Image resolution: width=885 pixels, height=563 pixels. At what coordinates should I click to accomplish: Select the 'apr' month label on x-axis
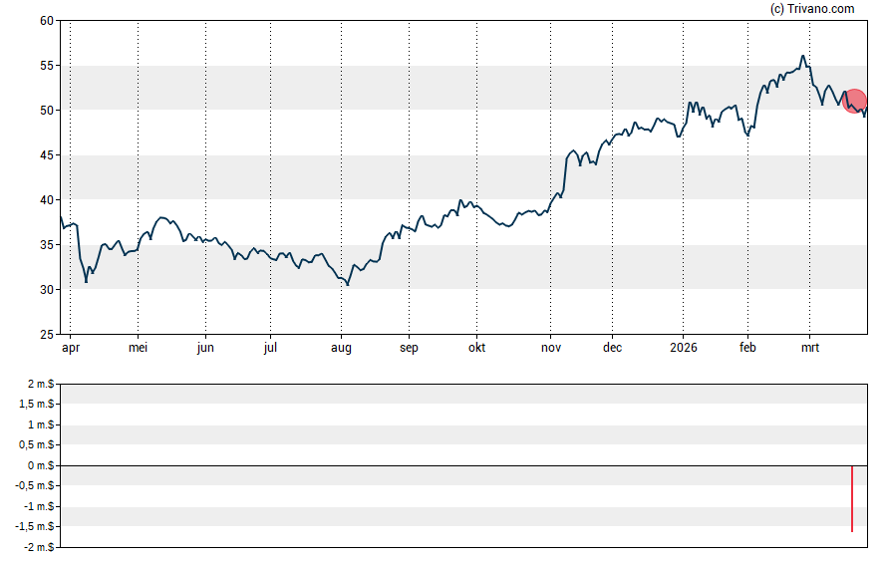pos(71,348)
